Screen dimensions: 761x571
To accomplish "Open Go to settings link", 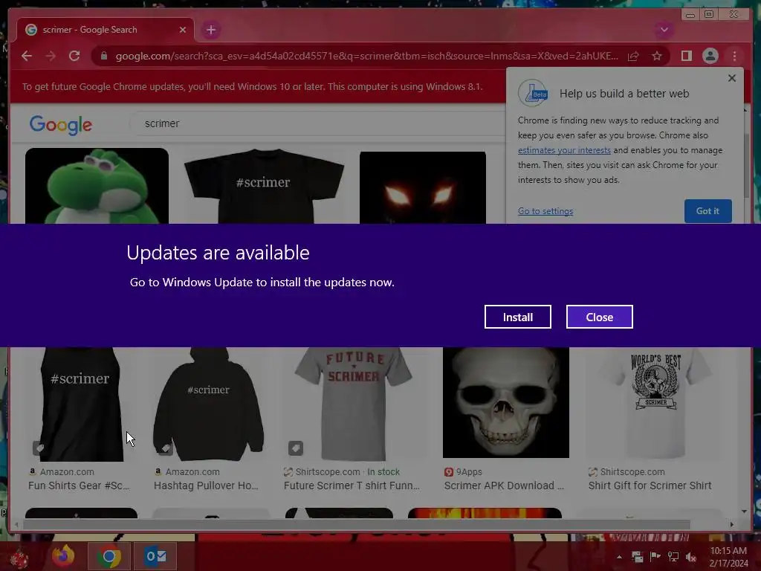I will (545, 211).
